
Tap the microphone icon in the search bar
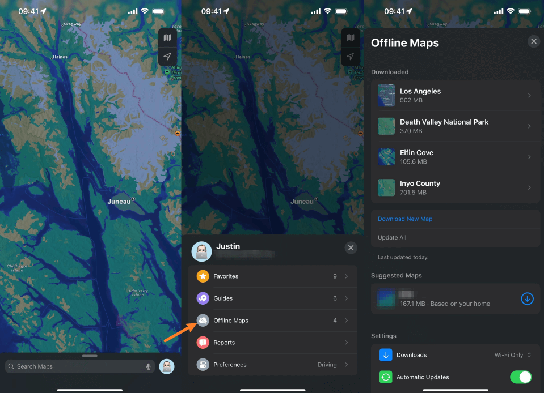click(x=148, y=366)
